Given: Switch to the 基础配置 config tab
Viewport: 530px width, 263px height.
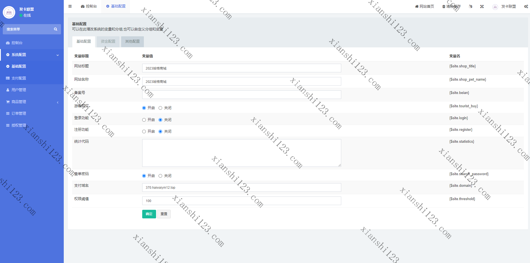Looking at the screenshot, I should click(84, 42).
